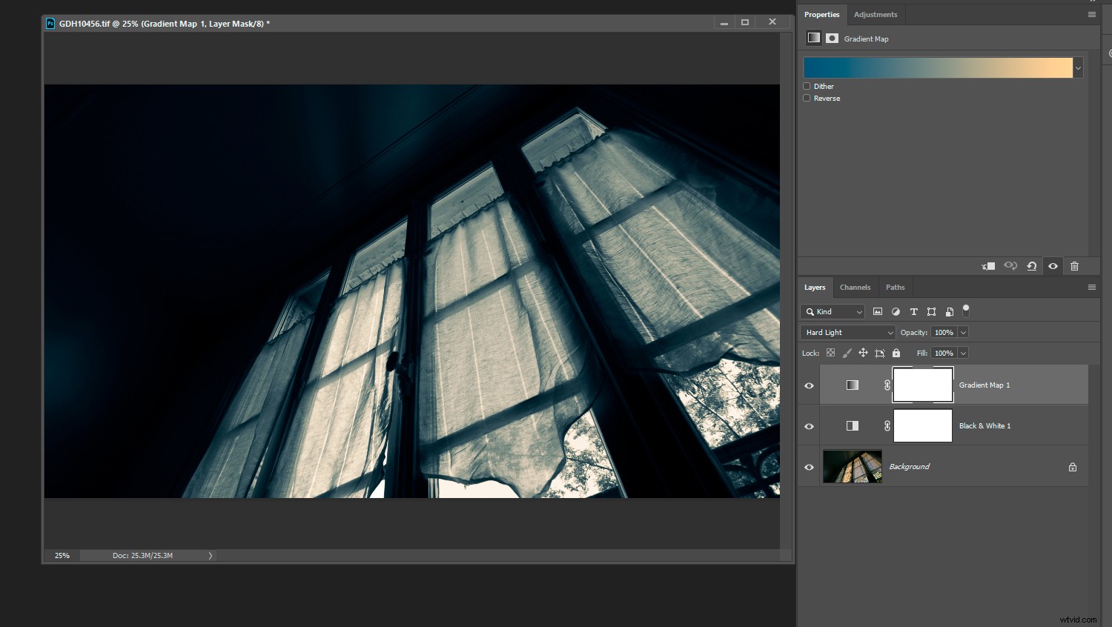Delete the Gradient Map adjustment layer
This screenshot has width=1112, height=627.
click(x=1075, y=266)
